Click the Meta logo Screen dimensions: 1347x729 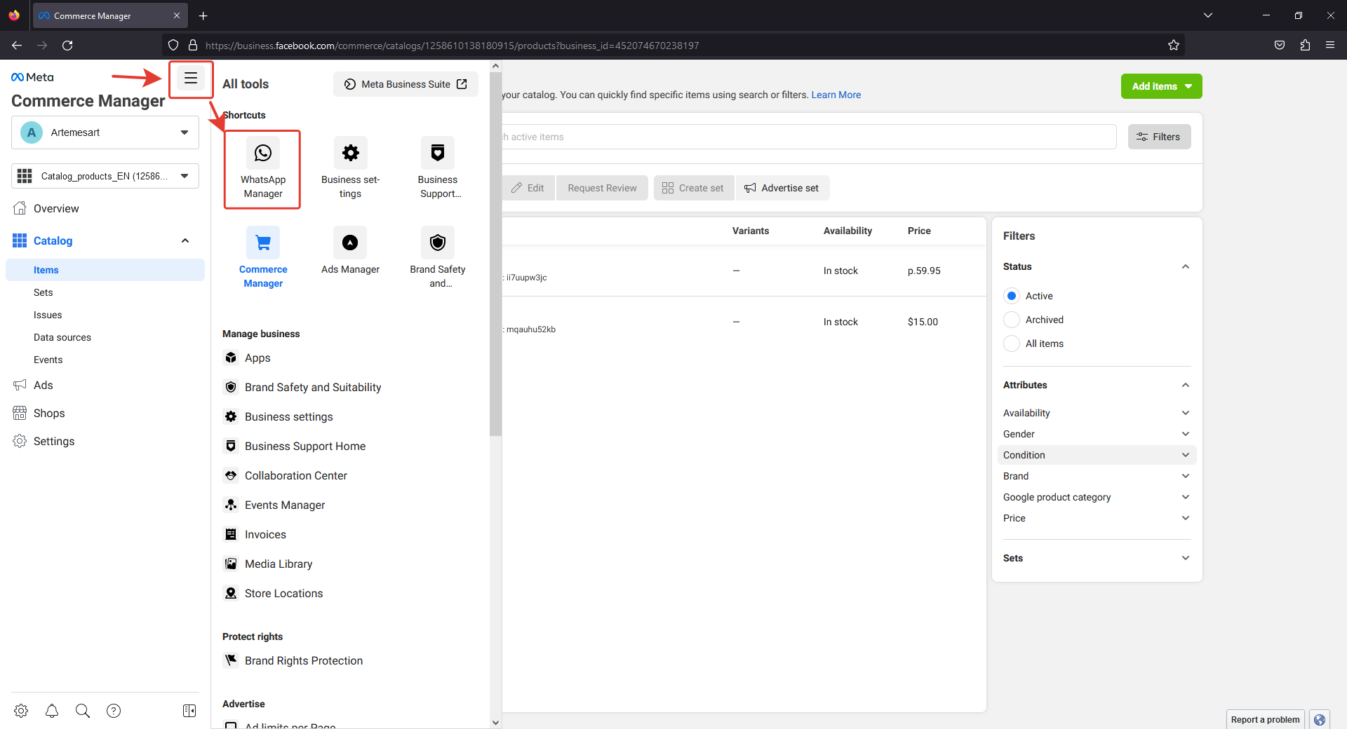(32, 77)
